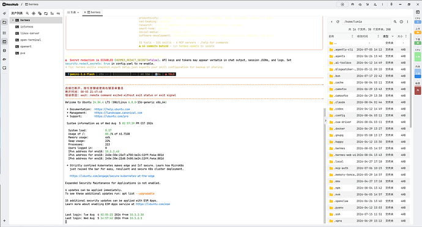Open the secure-kubernetes-at-the-edge link
Viewport: 422px width, 227px height.
point(112,176)
